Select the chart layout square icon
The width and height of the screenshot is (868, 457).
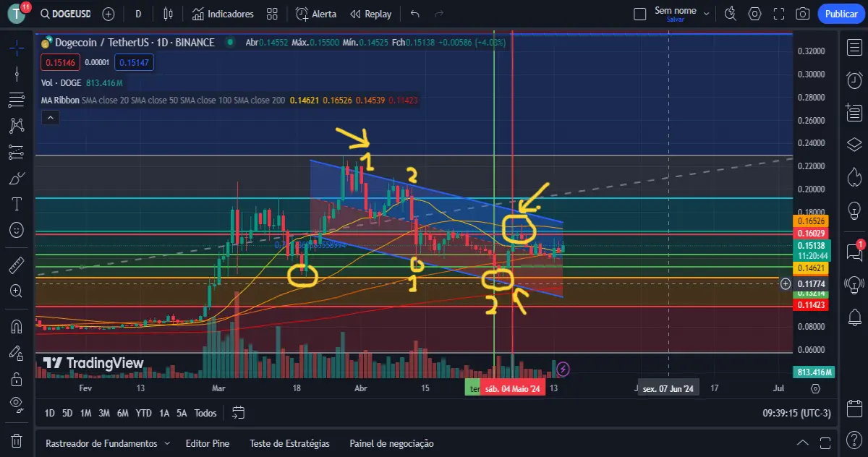(639, 14)
